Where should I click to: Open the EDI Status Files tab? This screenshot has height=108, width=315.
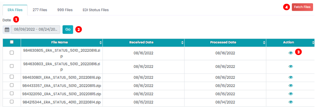point(96,10)
